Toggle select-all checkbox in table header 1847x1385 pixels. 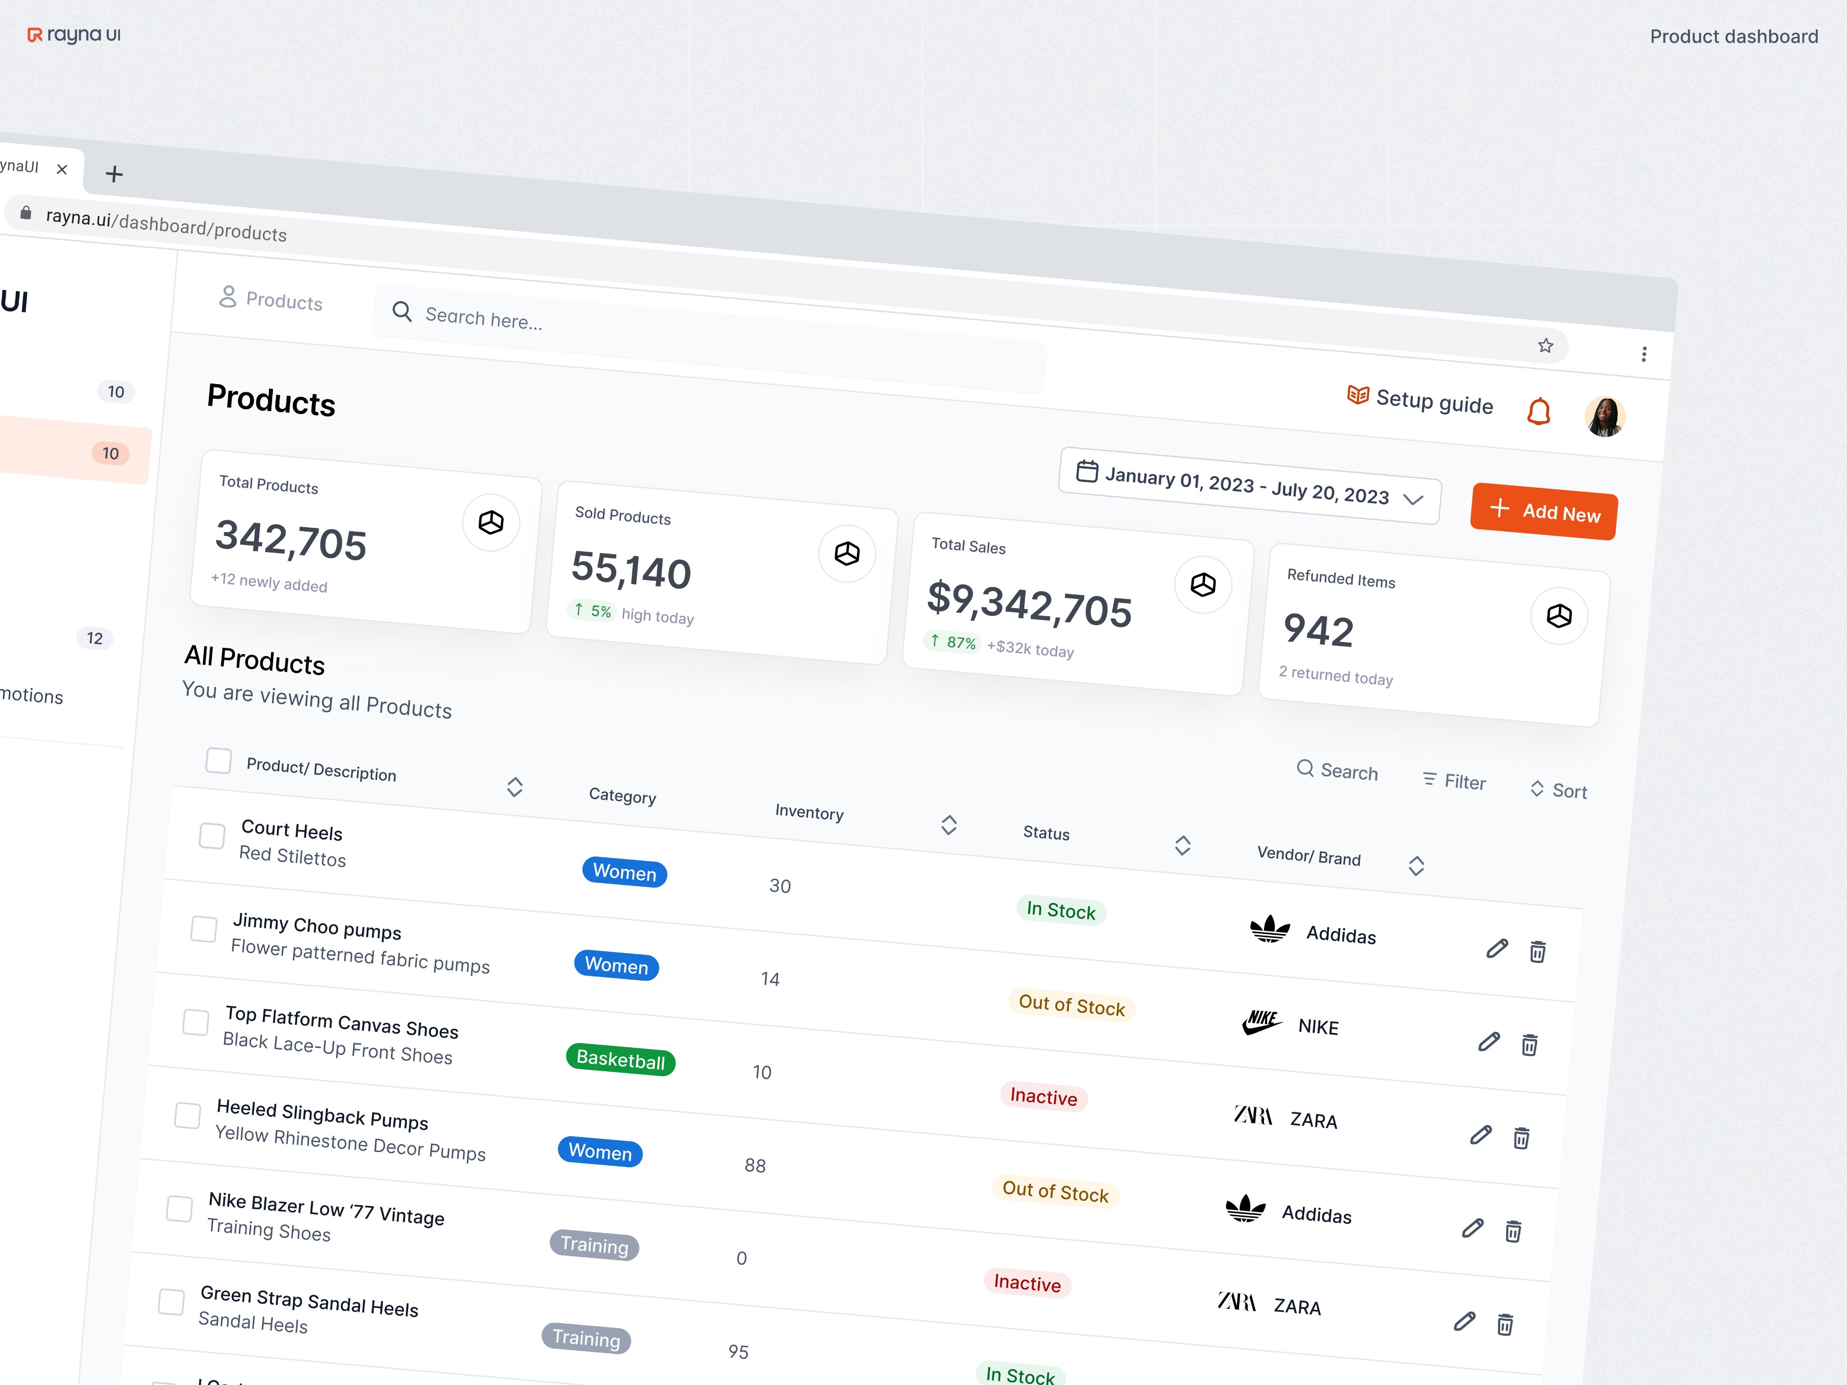pyautogui.click(x=219, y=761)
